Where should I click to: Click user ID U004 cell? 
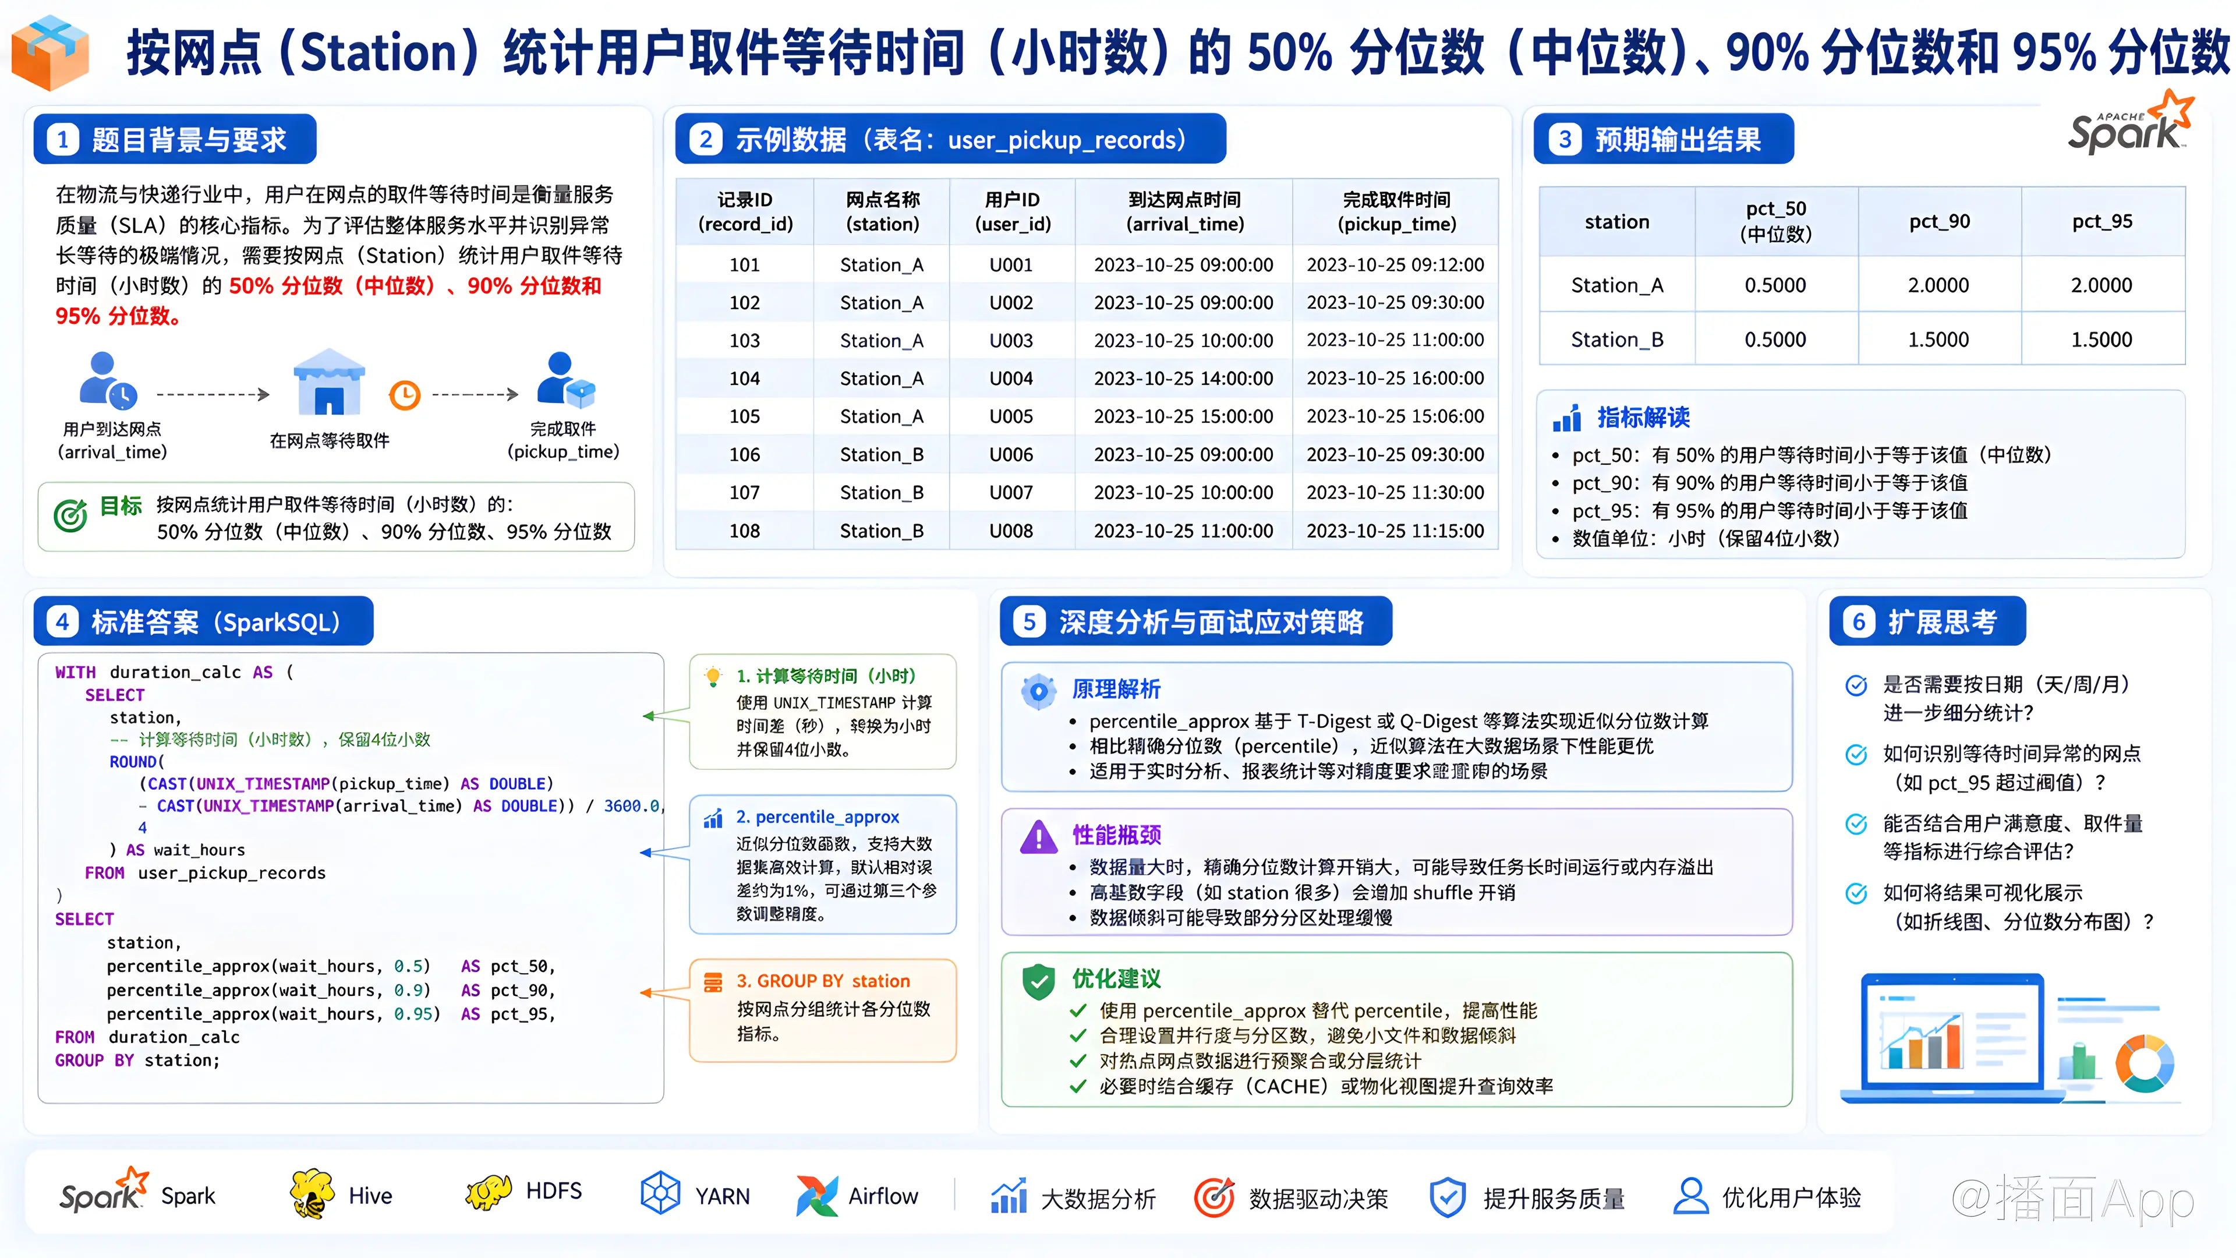pos(1011,379)
